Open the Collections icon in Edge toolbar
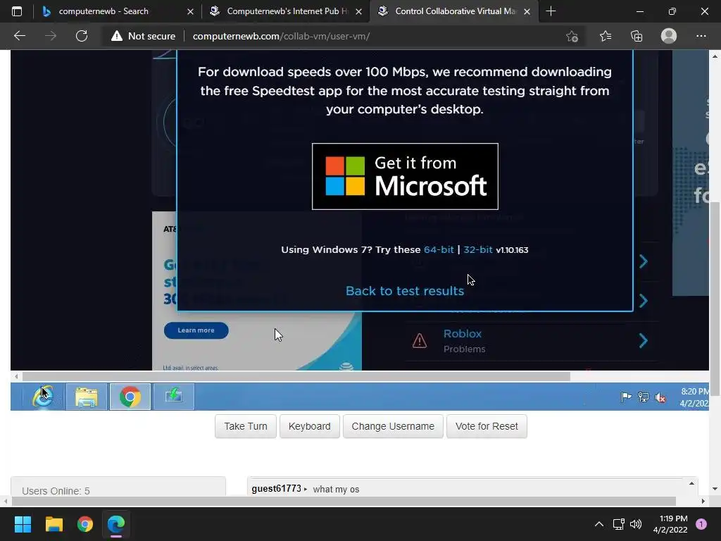The width and height of the screenshot is (721, 541). pos(637,36)
